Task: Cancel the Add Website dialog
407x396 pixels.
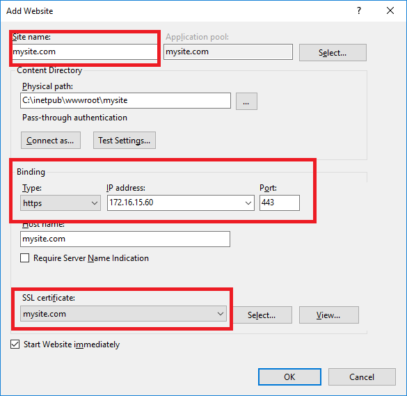Action: [x=362, y=377]
